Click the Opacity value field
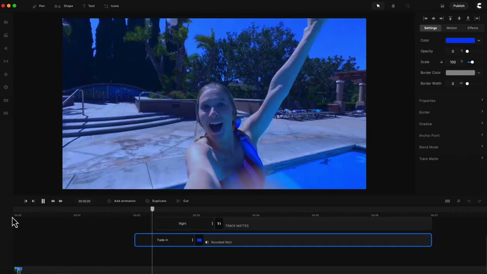Screen dimensions: 487x274 pyautogui.click(x=453, y=51)
